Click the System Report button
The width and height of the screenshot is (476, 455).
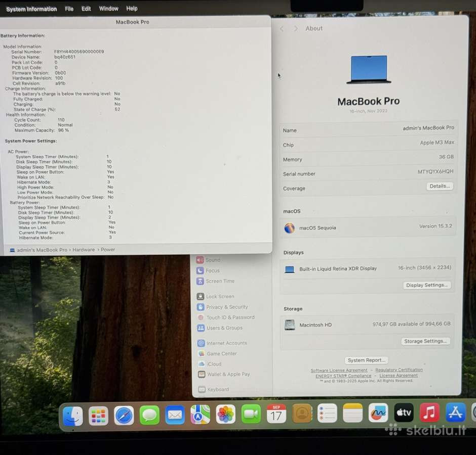click(367, 360)
